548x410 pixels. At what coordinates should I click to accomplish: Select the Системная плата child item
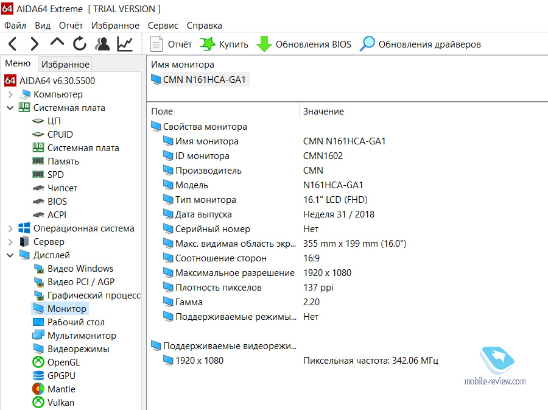coord(76,148)
